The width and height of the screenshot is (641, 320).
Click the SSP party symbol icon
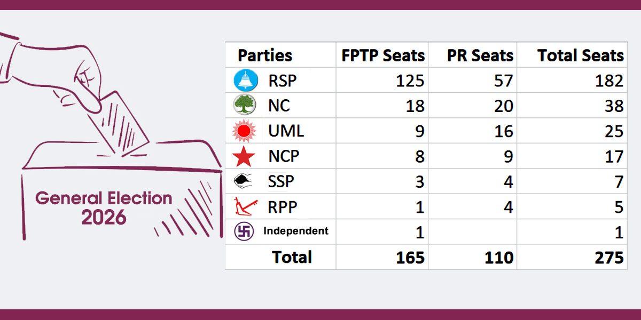coord(245,181)
